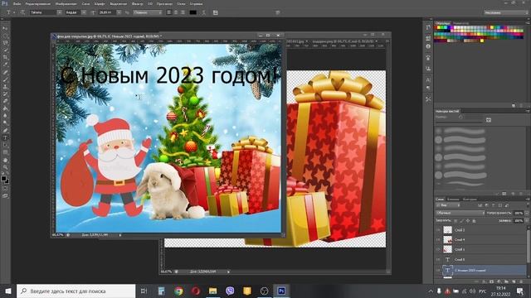Viewport: 531px width, 298px height.
Task: Hide the Слой 2 layer
Action: (x=438, y=230)
